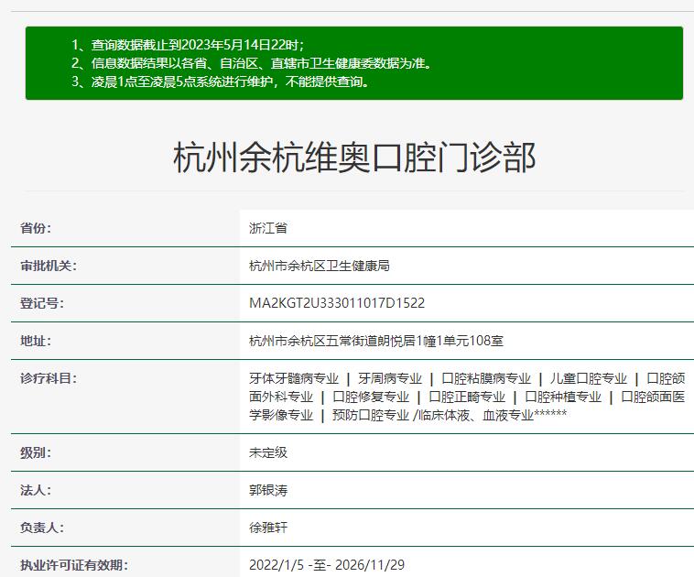Image resolution: width=694 pixels, height=577 pixels.
Task: Click the 地址 label
Action: (36, 341)
